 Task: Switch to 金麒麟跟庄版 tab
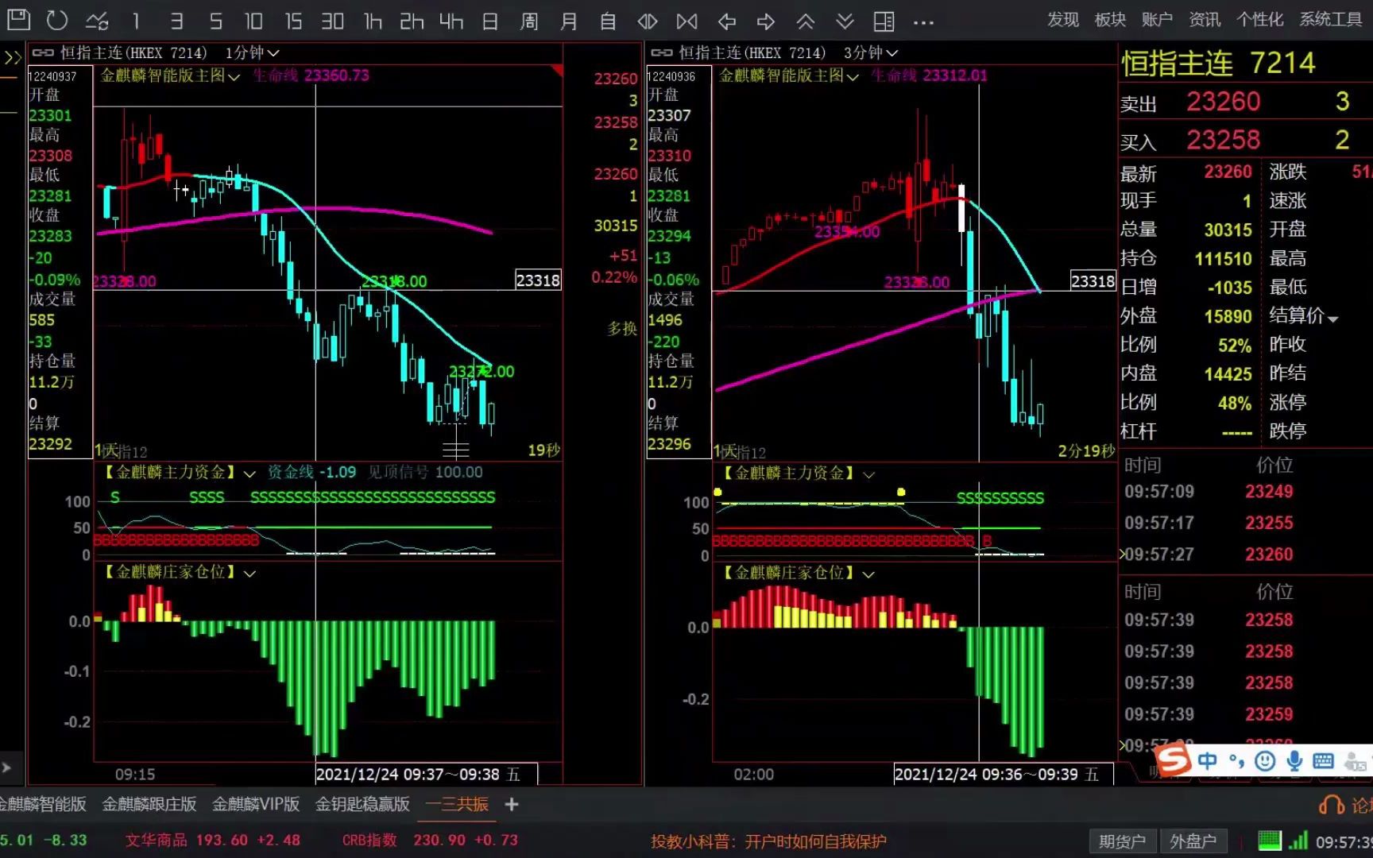[149, 804]
